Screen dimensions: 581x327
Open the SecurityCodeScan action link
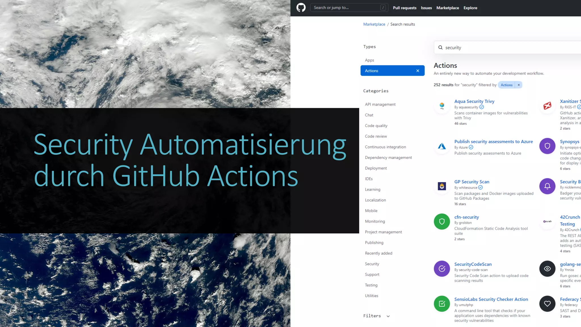click(473, 264)
